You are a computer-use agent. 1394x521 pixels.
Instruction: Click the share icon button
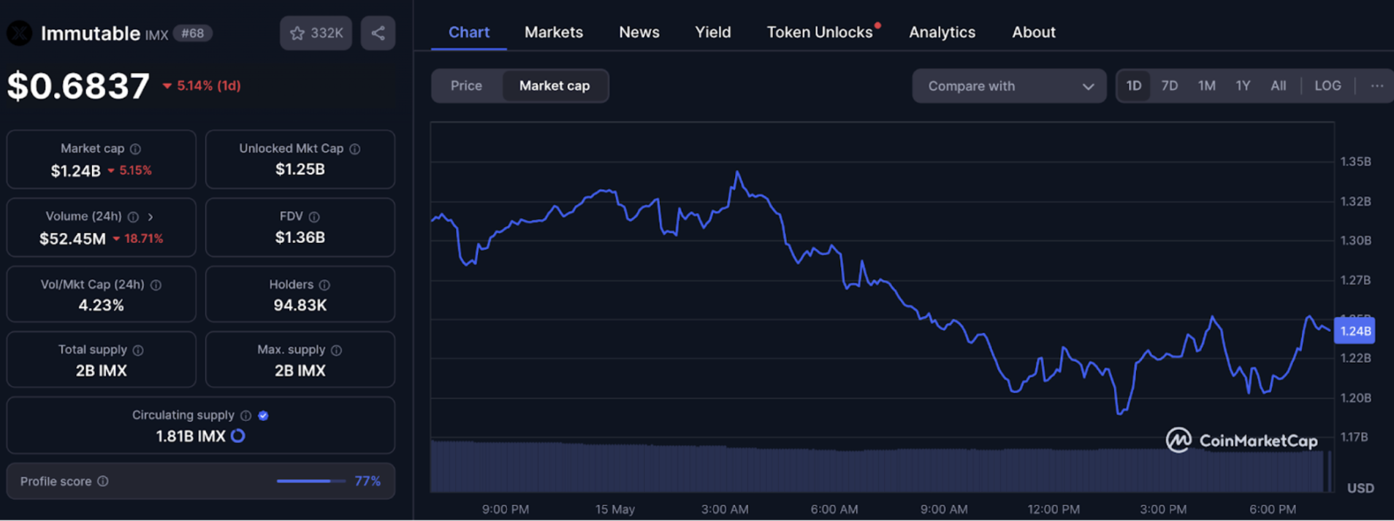[x=378, y=33]
